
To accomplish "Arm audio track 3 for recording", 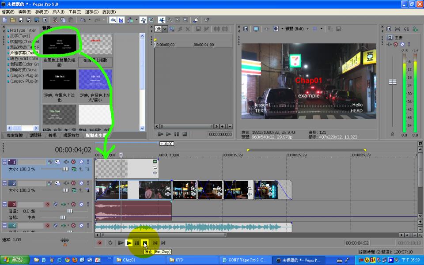I will coord(47,204).
